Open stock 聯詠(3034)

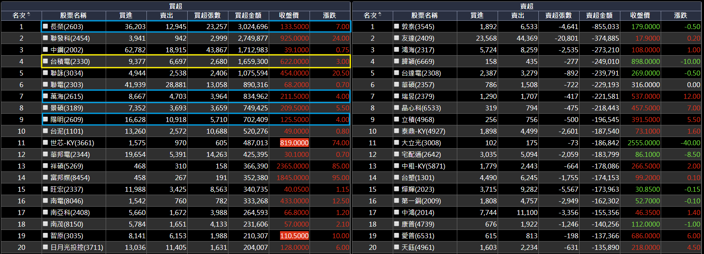(67, 73)
